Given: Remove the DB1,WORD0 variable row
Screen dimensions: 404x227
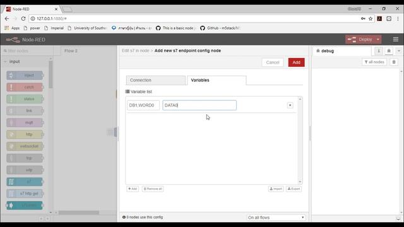Looking at the screenshot, I should click(290, 105).
